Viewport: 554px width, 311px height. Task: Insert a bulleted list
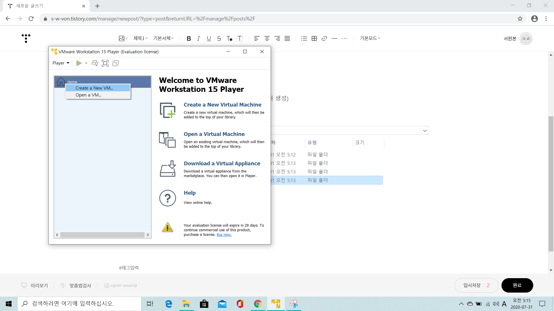coord(304,39)
